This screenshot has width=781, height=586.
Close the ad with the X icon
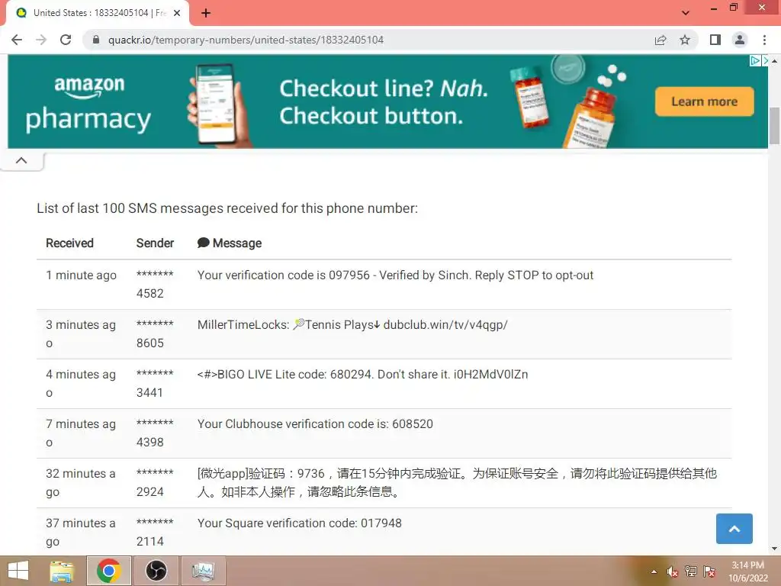click(x=764, y=61)
